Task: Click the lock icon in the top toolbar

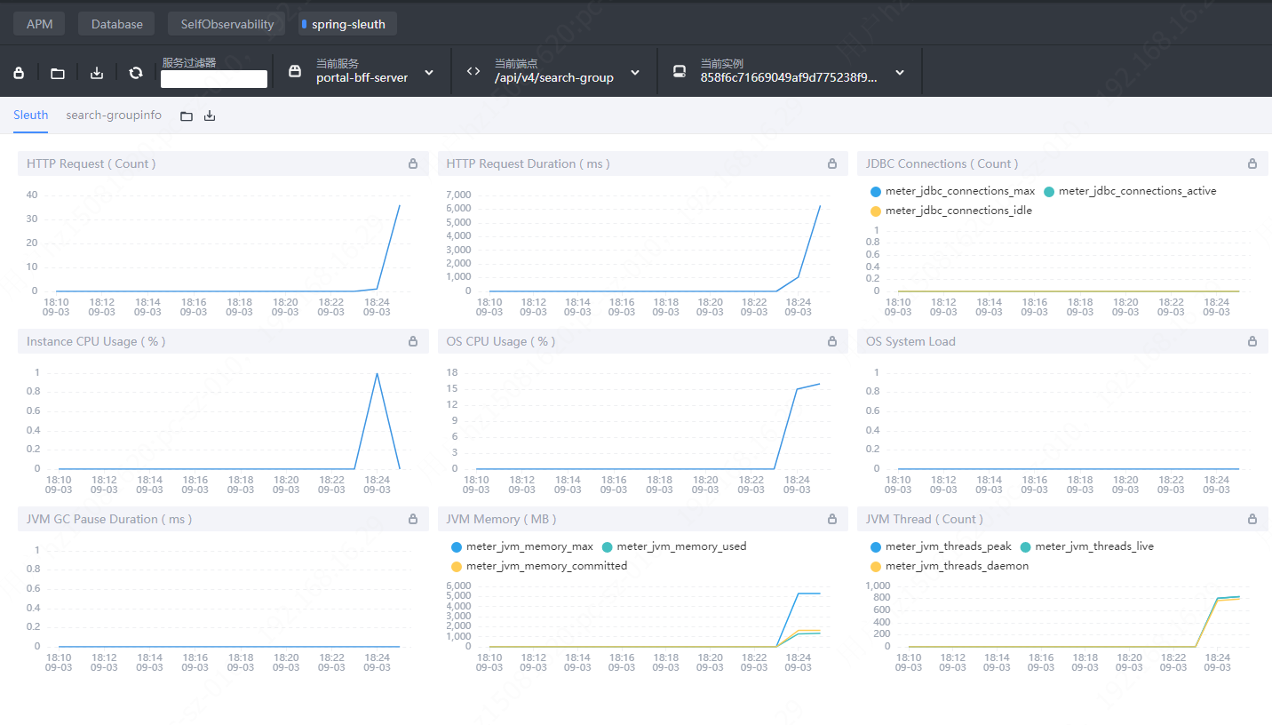Action: [x=19, y=71]
